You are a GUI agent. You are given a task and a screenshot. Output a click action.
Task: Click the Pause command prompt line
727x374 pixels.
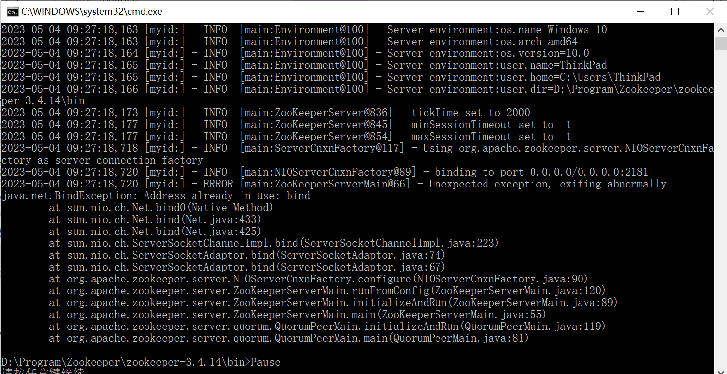141,362
